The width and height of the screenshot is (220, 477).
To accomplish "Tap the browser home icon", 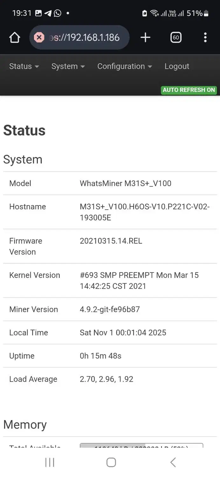I will pos(15,38).
